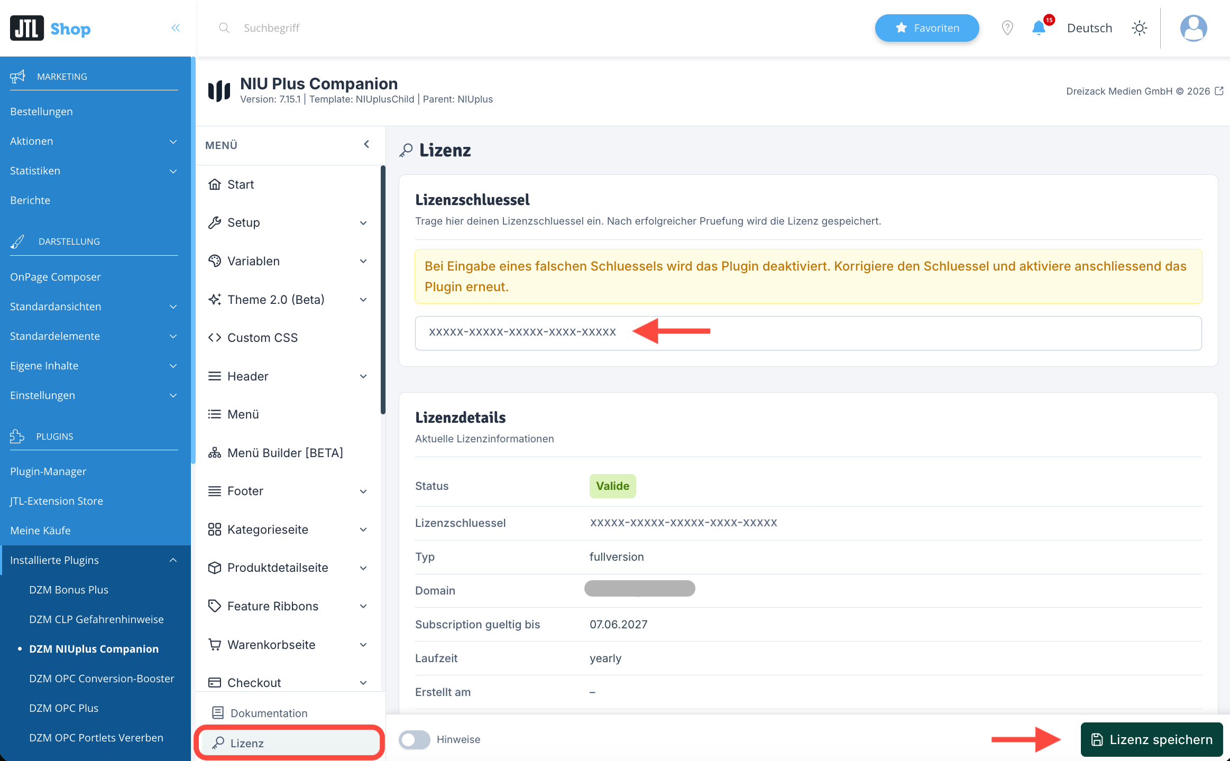Expand the Setup menu section
This screenshot has width=1230, height=761.
click(x=288, y=222)
